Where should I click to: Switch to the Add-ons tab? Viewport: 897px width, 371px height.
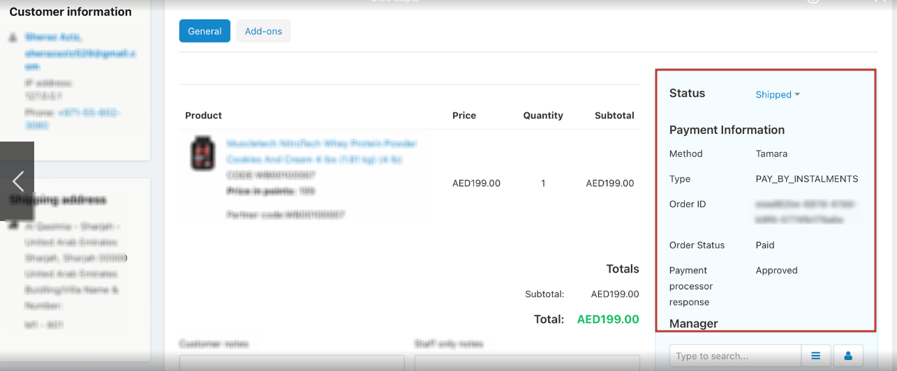tap(263, 31)
